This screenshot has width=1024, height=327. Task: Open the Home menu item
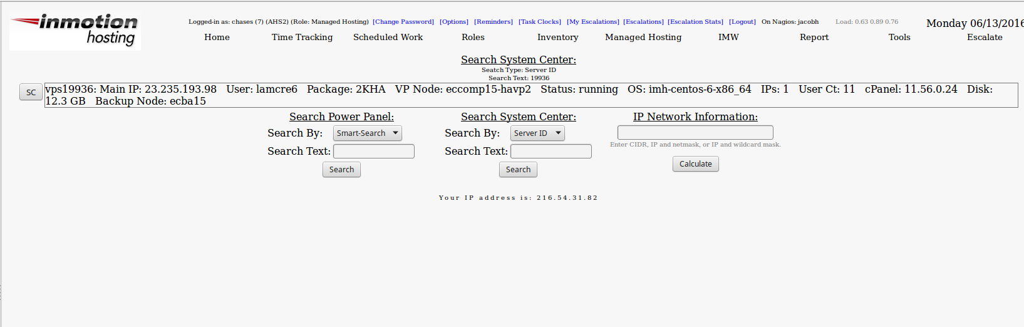[217, 38]
